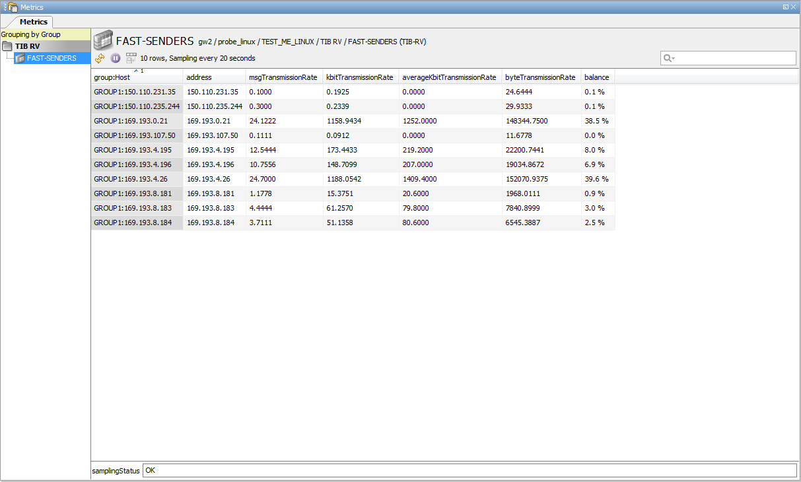The width and height of the screenshot is (801, 482).
Task: Select TIB RV group node label
Action: (27, 46)
